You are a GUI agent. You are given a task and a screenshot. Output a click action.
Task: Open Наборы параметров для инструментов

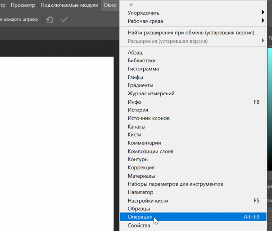pos(193,184)
